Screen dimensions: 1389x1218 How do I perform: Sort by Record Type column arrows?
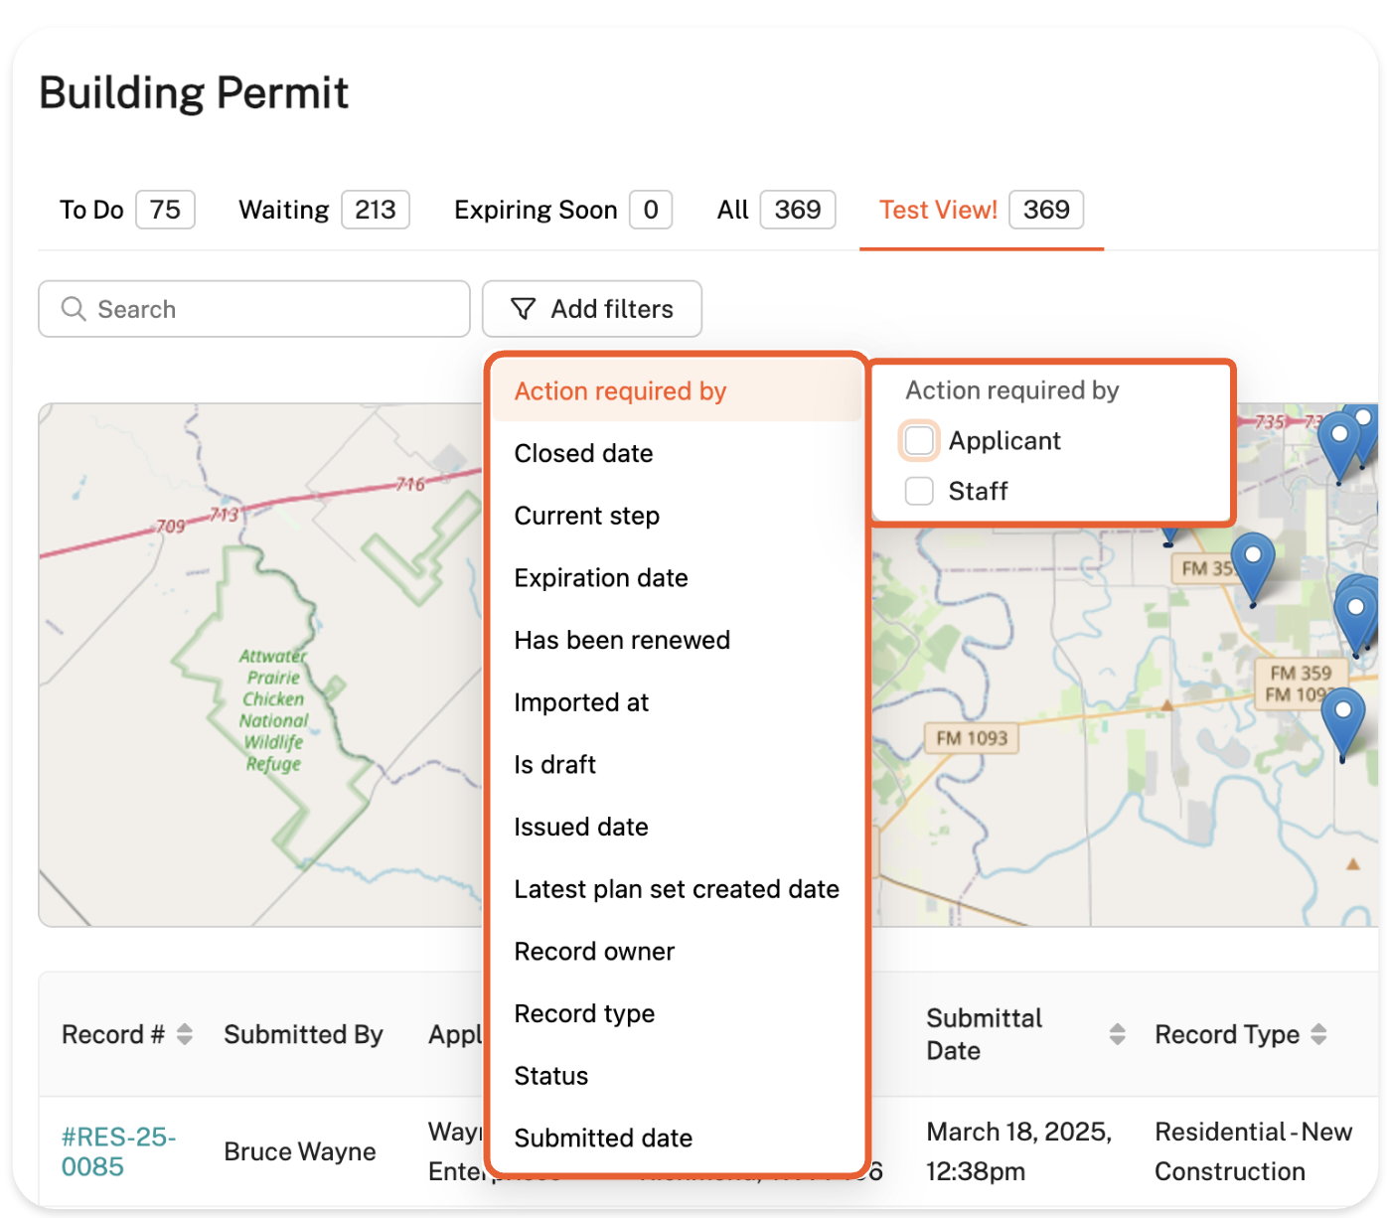[x=1318, y=1034]
